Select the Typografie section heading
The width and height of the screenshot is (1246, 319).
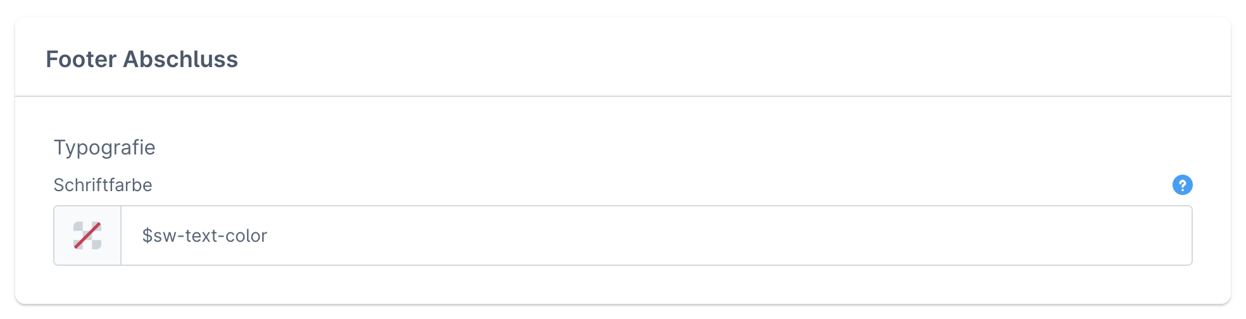pos(104,147)
